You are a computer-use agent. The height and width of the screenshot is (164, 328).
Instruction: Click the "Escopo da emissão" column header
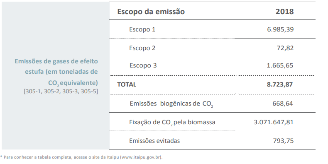151,12
